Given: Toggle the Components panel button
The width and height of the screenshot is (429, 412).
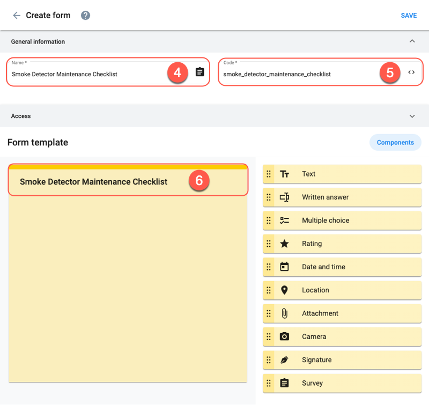Looking at the screenshot, I should click(x=395, y=142).
